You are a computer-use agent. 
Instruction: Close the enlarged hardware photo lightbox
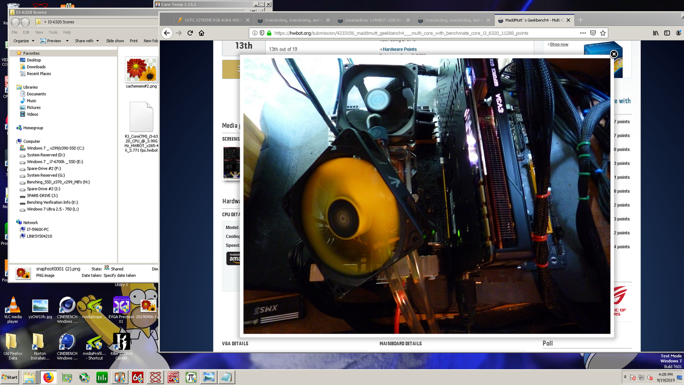click(614, 54)
